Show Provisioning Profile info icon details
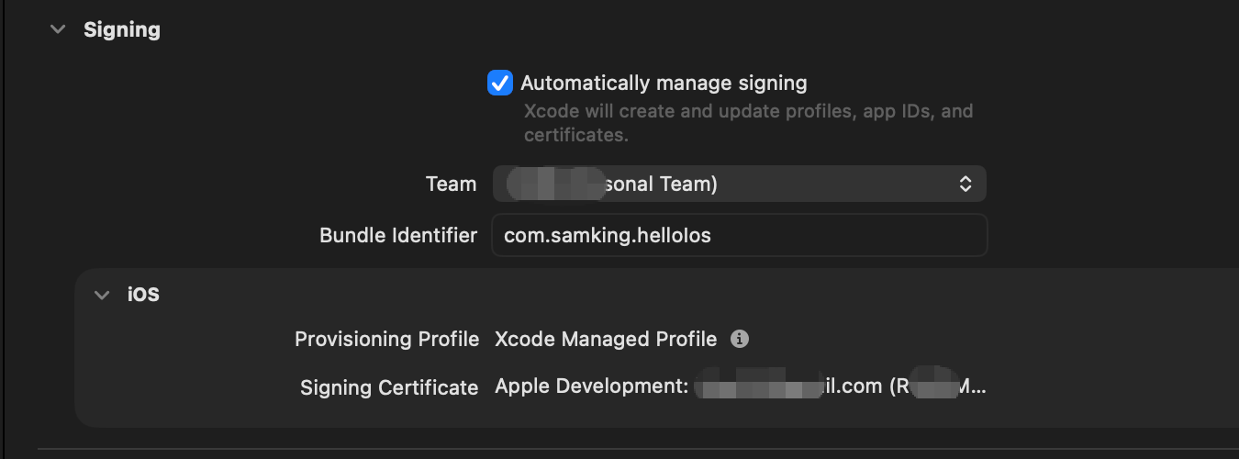The image size is (1239, 459). [739, 339]
